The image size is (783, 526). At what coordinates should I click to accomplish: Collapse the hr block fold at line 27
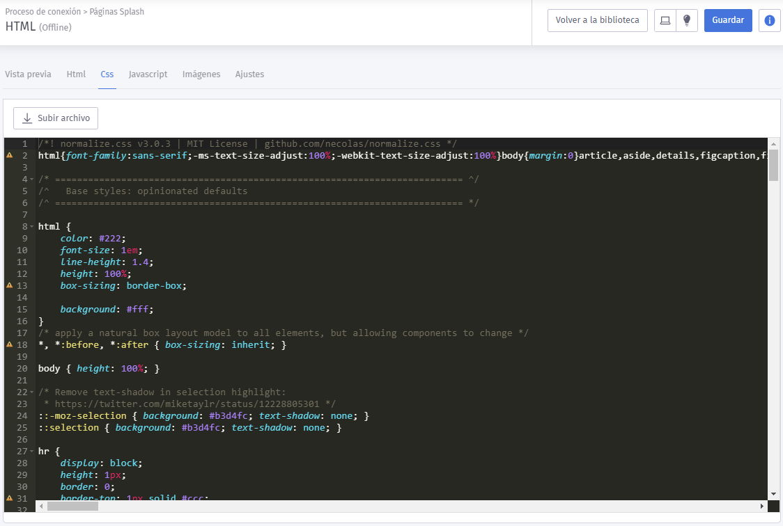point(32,452)
